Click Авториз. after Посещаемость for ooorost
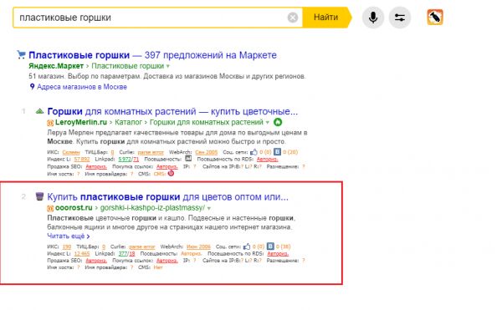Screen dimensions: 502x310 [191, 254]
